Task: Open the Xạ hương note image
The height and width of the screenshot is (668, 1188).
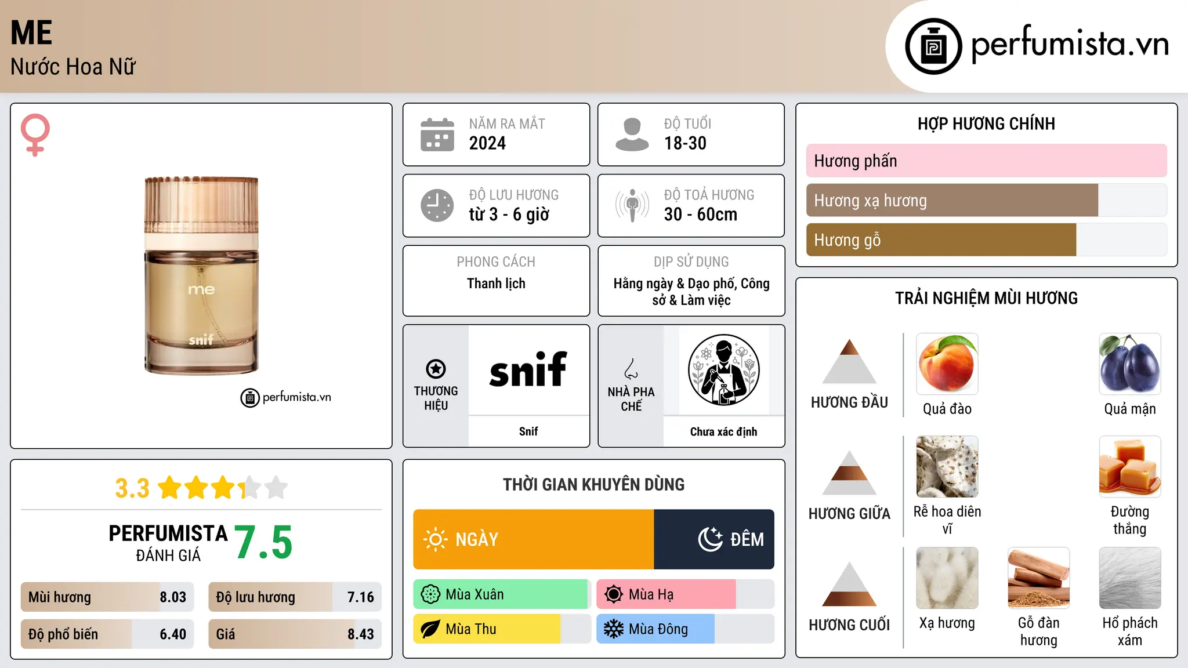Action: [x=947, y=578]
